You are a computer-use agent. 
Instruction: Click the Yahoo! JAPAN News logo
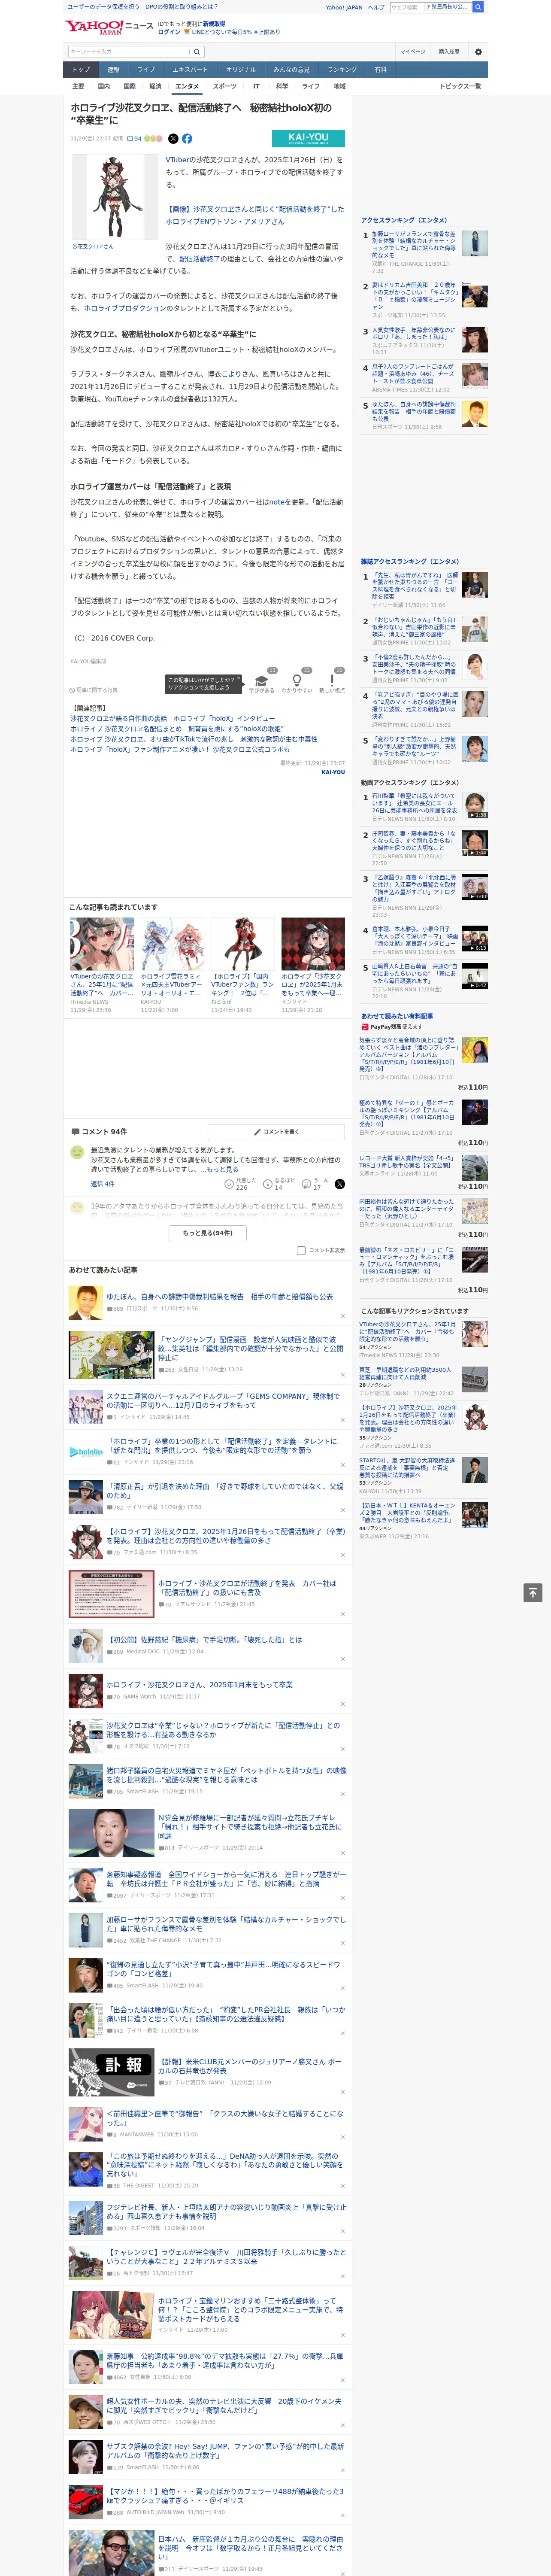pyautogui.click(x=109, y=27)
